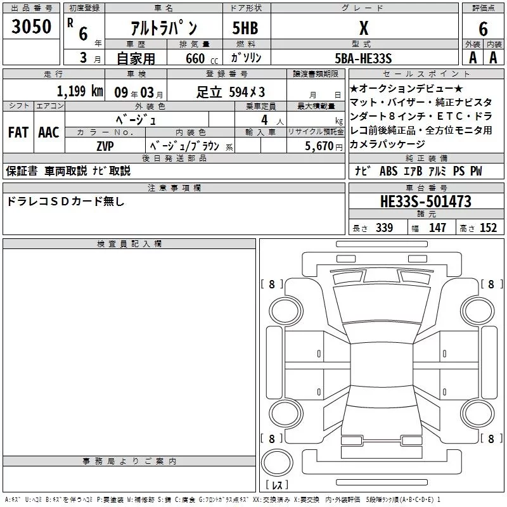This screenshot has height=507, width=507.
Task: Select the car name アルトラパン
Action: point(164,29)
